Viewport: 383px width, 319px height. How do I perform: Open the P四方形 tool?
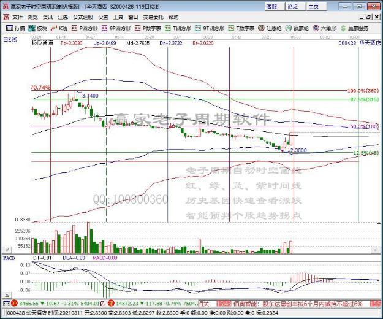pos(84,28)
